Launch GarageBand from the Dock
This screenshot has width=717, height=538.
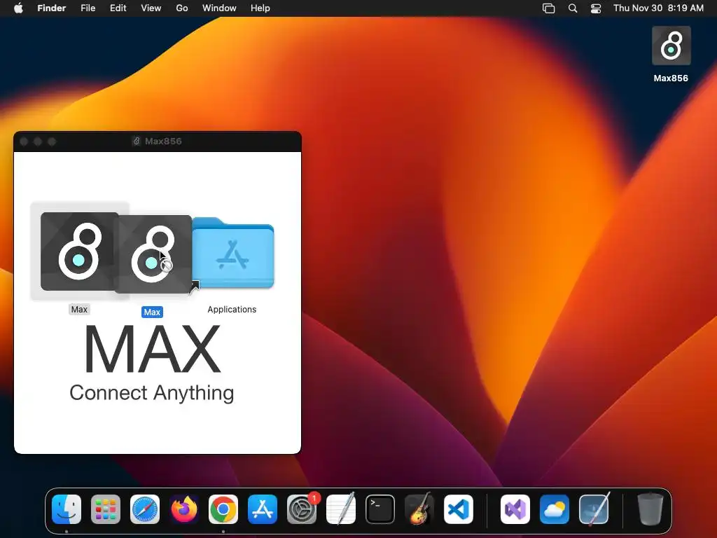click(x=419, y=509)
